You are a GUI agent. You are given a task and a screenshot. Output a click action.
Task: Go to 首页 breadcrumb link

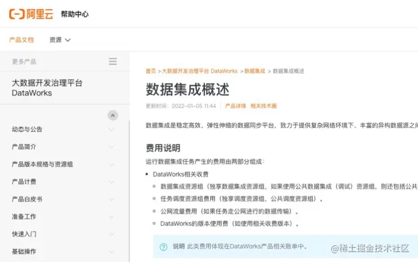(151, 71)
